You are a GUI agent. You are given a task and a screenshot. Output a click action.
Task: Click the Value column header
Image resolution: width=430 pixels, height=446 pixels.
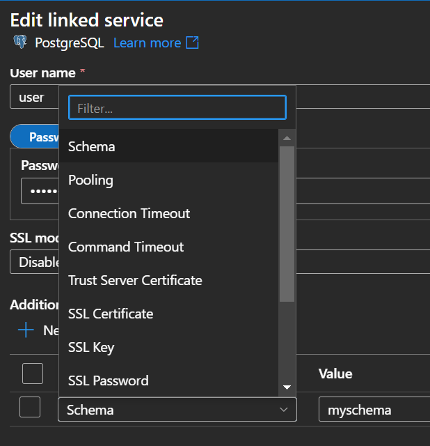(x=335, y=374)
